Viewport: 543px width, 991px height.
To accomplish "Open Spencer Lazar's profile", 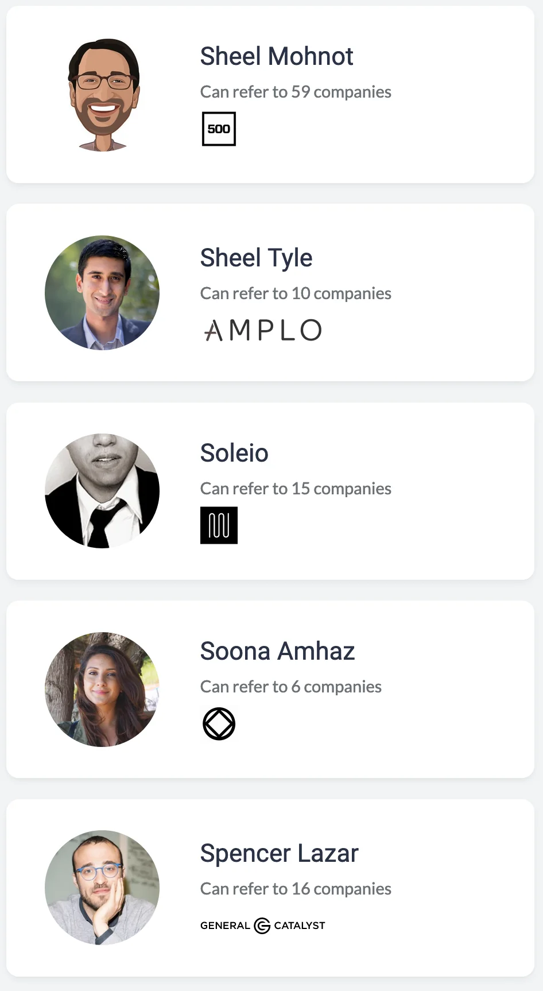I will pyautogui.click(x=278, y=853).
